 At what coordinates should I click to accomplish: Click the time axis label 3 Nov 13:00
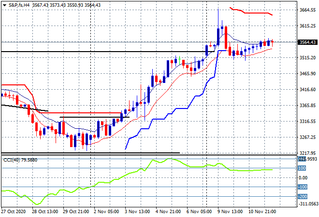[x=137, y=212]
